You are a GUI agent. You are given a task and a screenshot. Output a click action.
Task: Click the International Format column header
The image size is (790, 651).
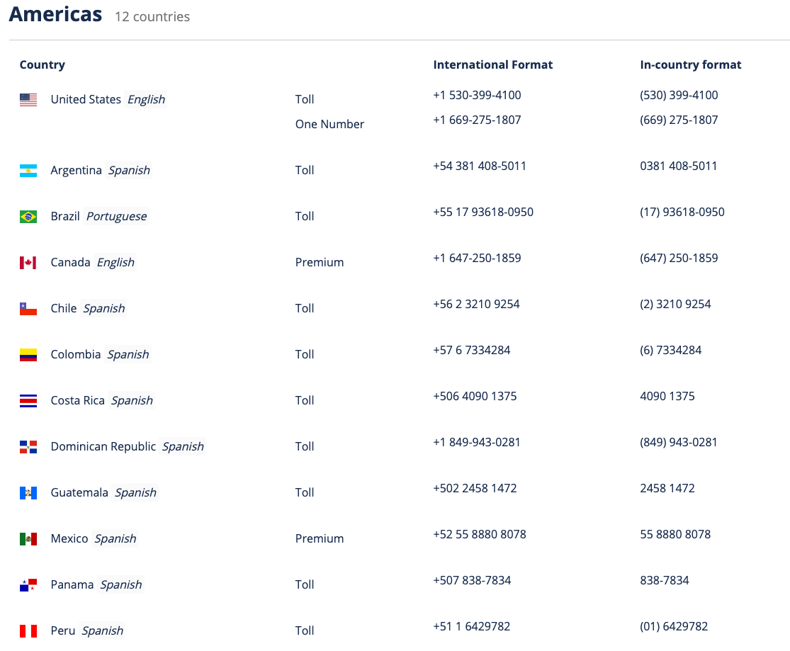(492, 65)
